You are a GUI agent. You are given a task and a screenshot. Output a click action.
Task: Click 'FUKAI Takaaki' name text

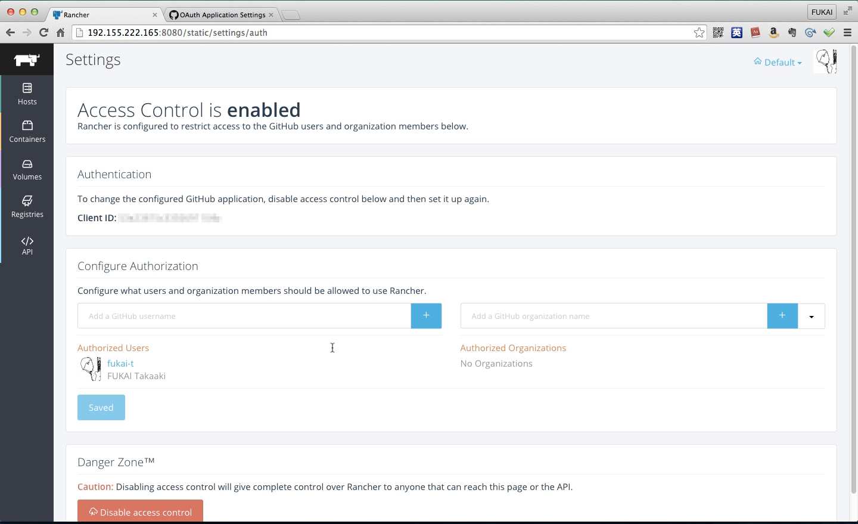click(x=136, y=376)
